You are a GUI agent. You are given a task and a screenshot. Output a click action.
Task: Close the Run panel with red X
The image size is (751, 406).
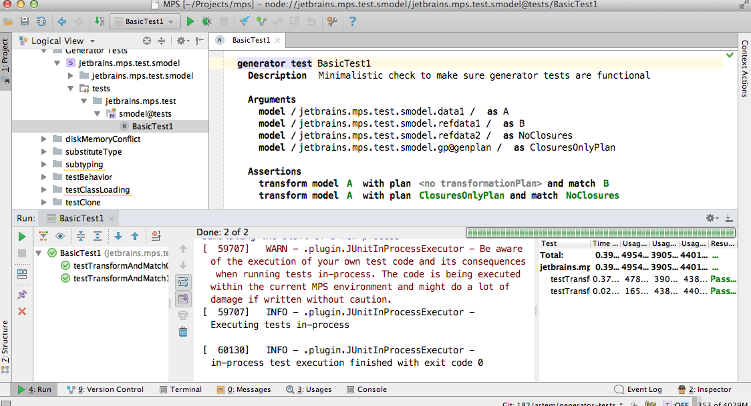[21, 311]
